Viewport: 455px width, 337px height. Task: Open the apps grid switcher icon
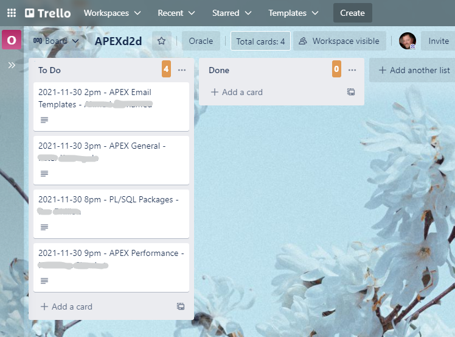point(12,13)
